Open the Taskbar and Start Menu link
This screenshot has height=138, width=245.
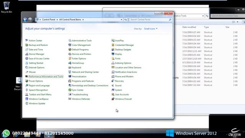coord(40,95)
